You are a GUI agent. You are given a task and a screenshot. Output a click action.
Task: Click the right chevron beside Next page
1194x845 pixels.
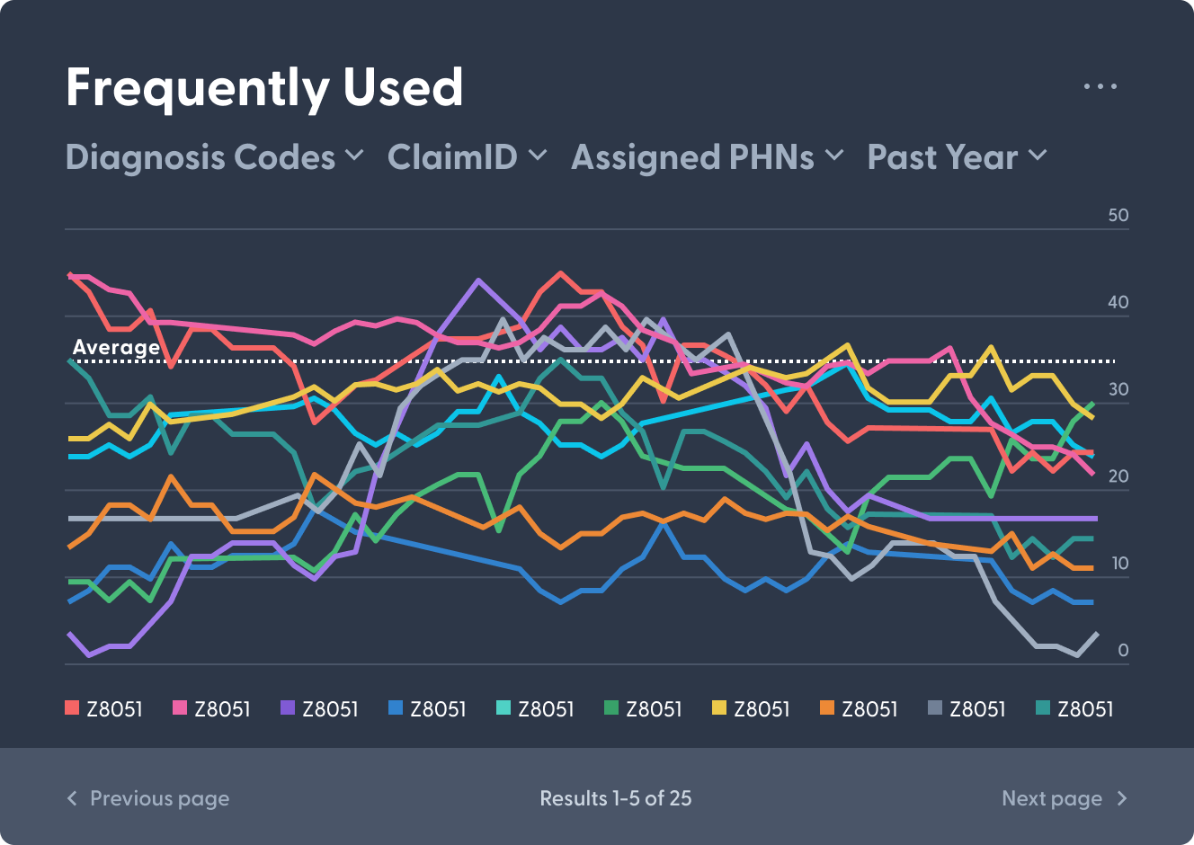click(x=1121, y=798)
